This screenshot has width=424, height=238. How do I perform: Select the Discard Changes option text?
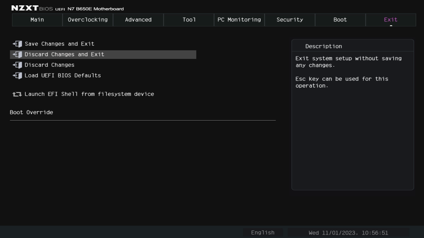click(50, 65)
